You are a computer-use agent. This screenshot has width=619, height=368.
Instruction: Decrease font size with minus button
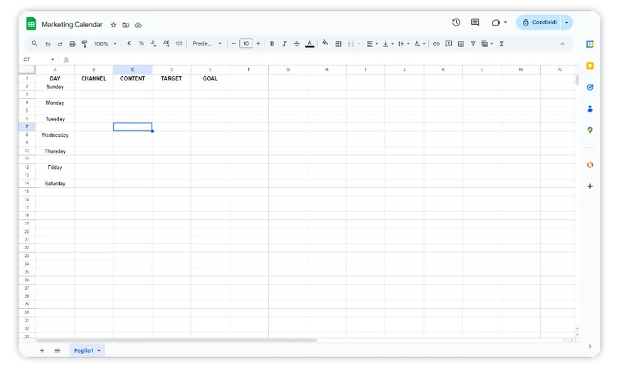[x=233, y=44]
